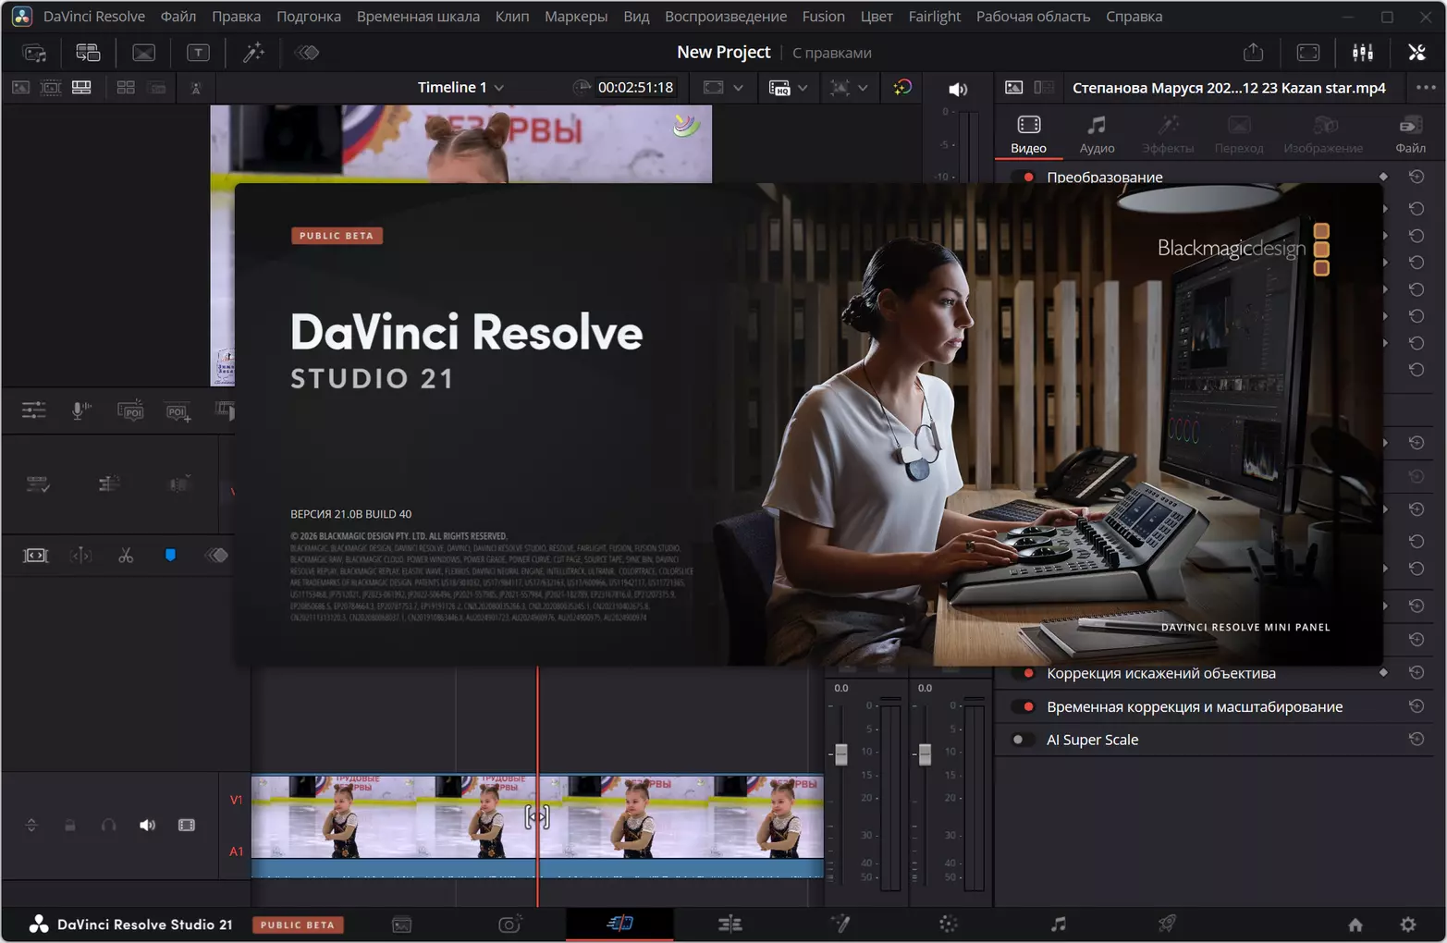
Task: Open Project Manager home icon
Action: (x=1355, y=925)
